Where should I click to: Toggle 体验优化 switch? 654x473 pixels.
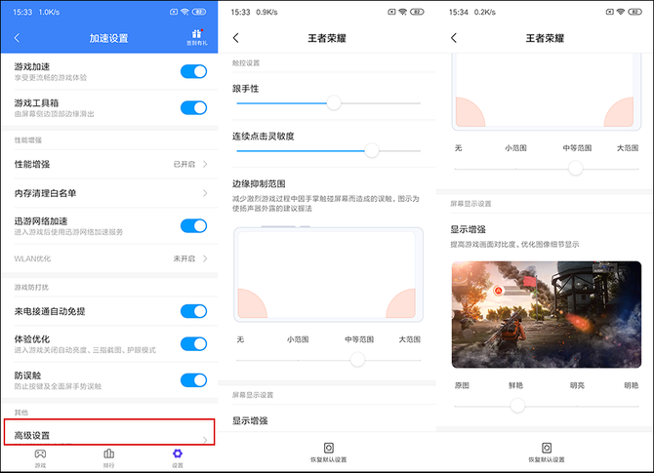[x=193, y=344]
